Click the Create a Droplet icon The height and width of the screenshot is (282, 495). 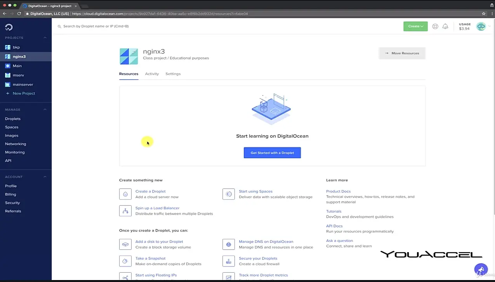coord(125,194)
